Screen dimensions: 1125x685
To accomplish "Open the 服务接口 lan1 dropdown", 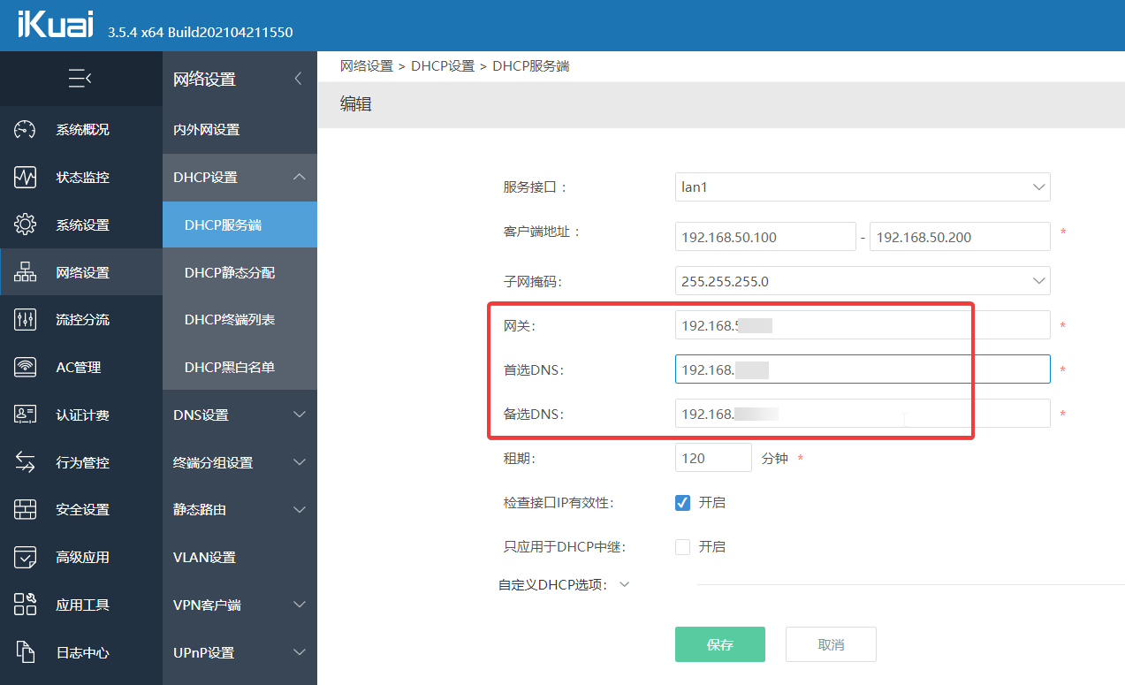I will pyautogui.click(x=862, y=187).
